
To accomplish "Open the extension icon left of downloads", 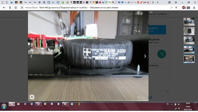I will [x=189, y=7].
